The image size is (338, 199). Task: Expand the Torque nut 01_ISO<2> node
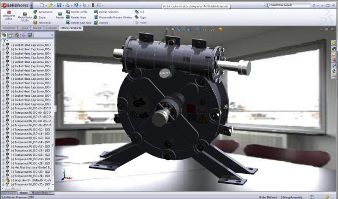coord(3,108)
